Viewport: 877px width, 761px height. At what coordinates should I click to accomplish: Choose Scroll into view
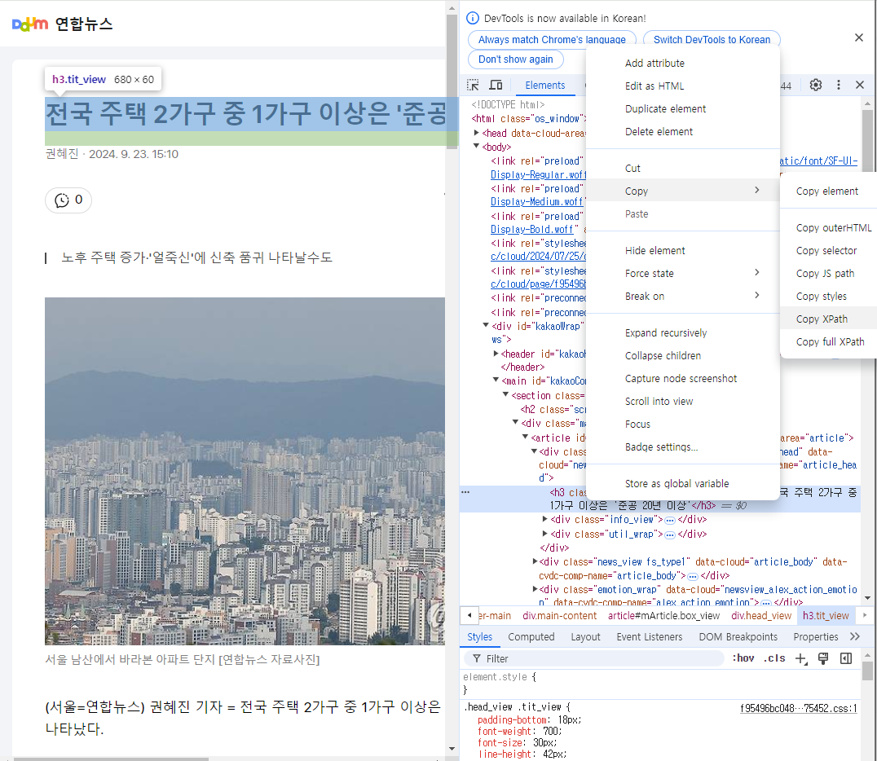[683, 402]
